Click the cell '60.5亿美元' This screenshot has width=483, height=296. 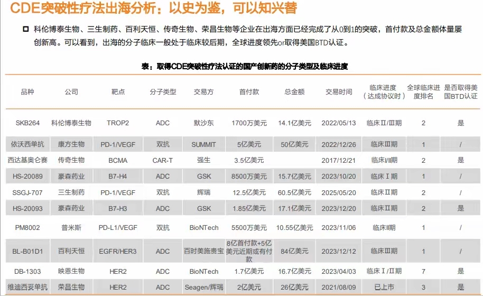pos(294,192)
